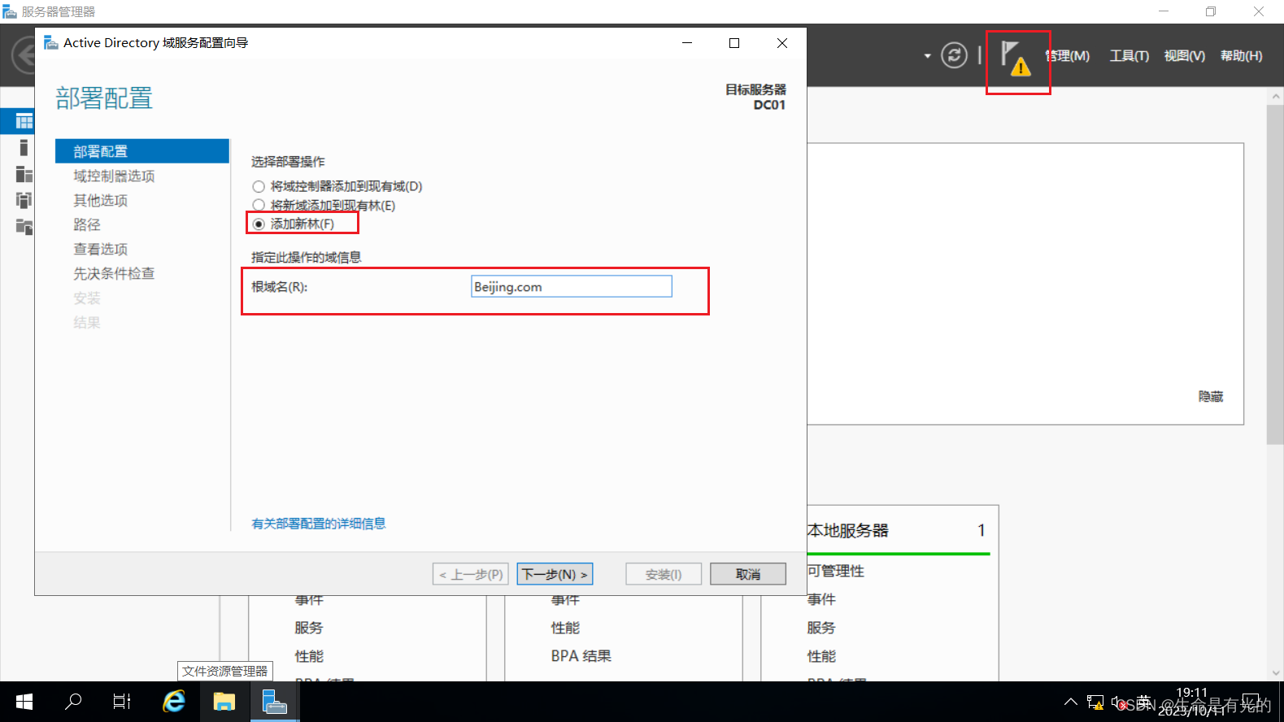Viewport: 1284px width, 722px height.
Task: Open File Explorer from the taskbar
Action: (224, 702)
